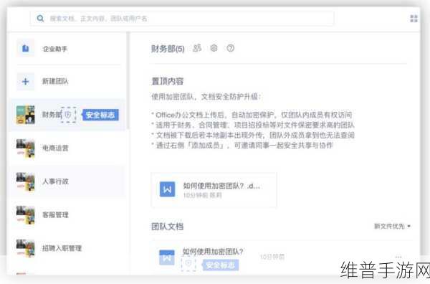The width and height of the screenshot is (430, 284).
Task: Select the 财务部 team in sidebar
Action: 68,115
